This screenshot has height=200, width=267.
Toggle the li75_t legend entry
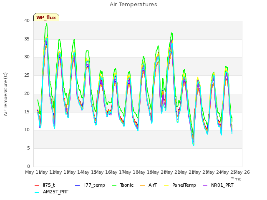pos(45,185)
